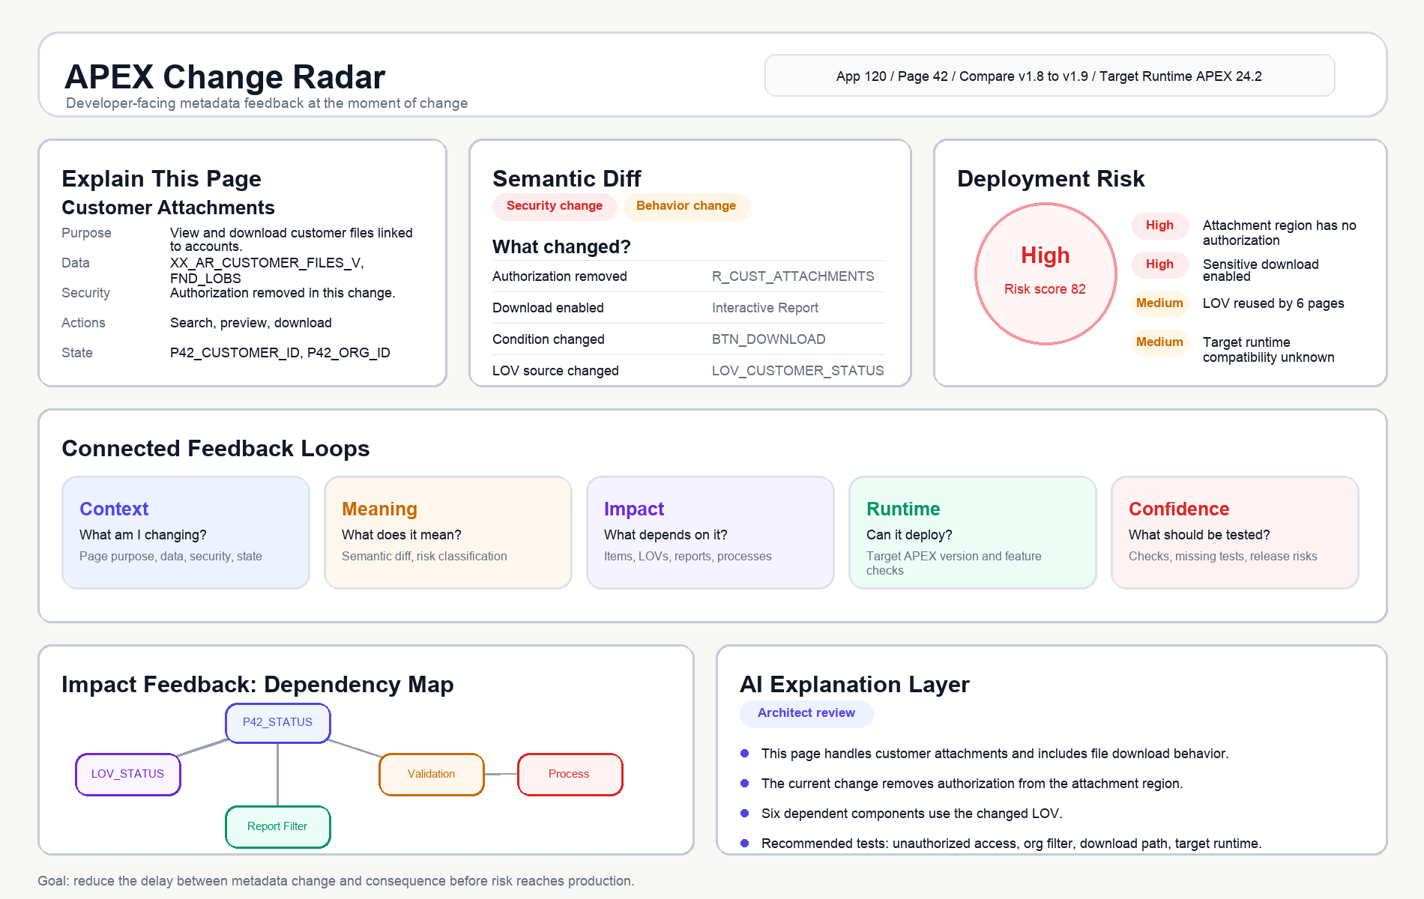Click the Semantic Diff heading
The width and height of the screenshot is (1424, 899).
(x=567, y=178)
